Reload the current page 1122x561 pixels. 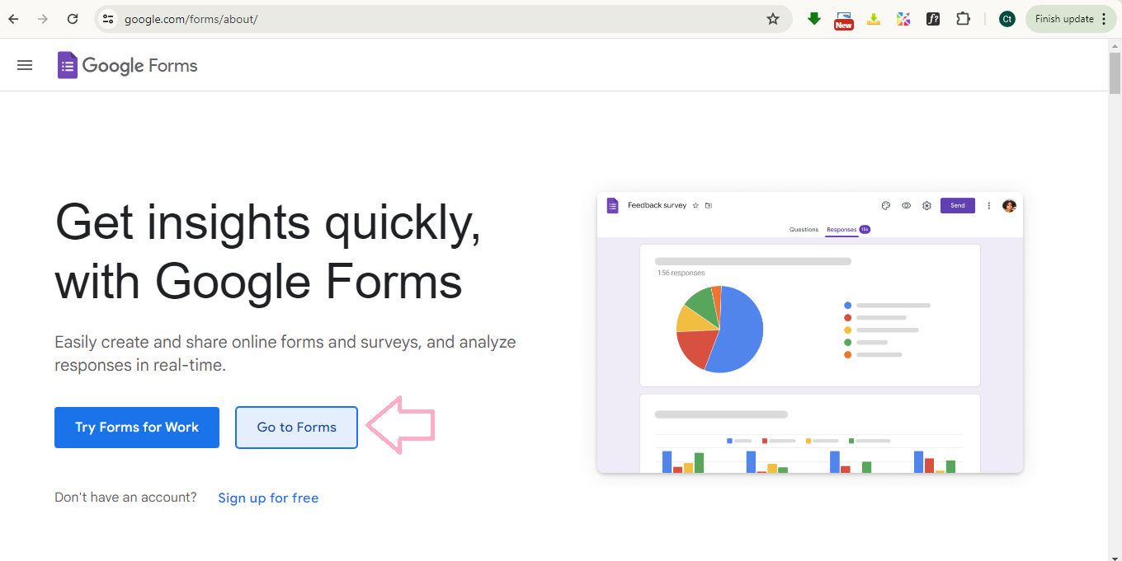tap(73, 19)
